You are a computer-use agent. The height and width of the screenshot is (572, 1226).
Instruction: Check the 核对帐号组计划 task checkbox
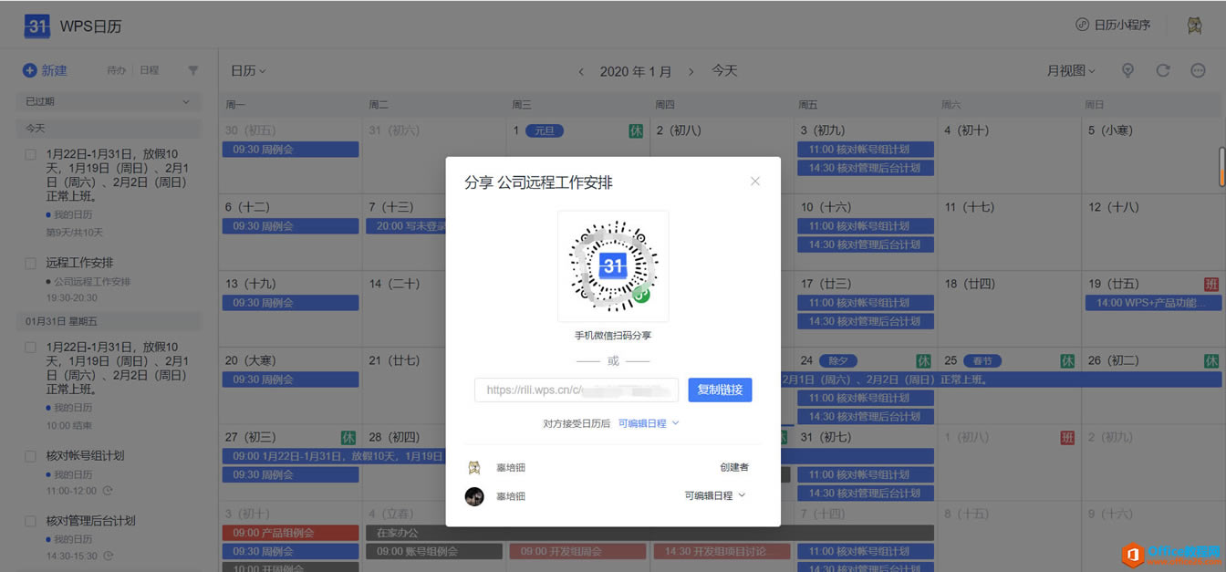[x=30, y=456]
